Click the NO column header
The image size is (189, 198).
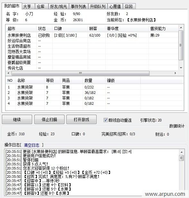[x=10, y=80]
